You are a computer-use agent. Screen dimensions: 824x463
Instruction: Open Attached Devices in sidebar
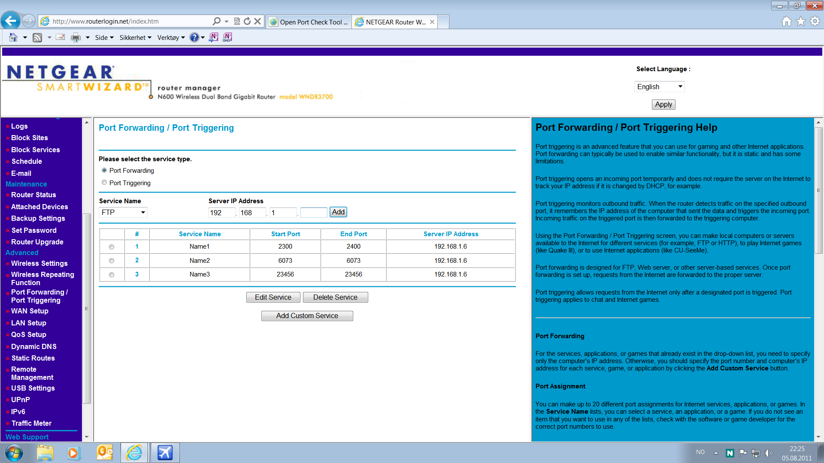coord(39,207)
